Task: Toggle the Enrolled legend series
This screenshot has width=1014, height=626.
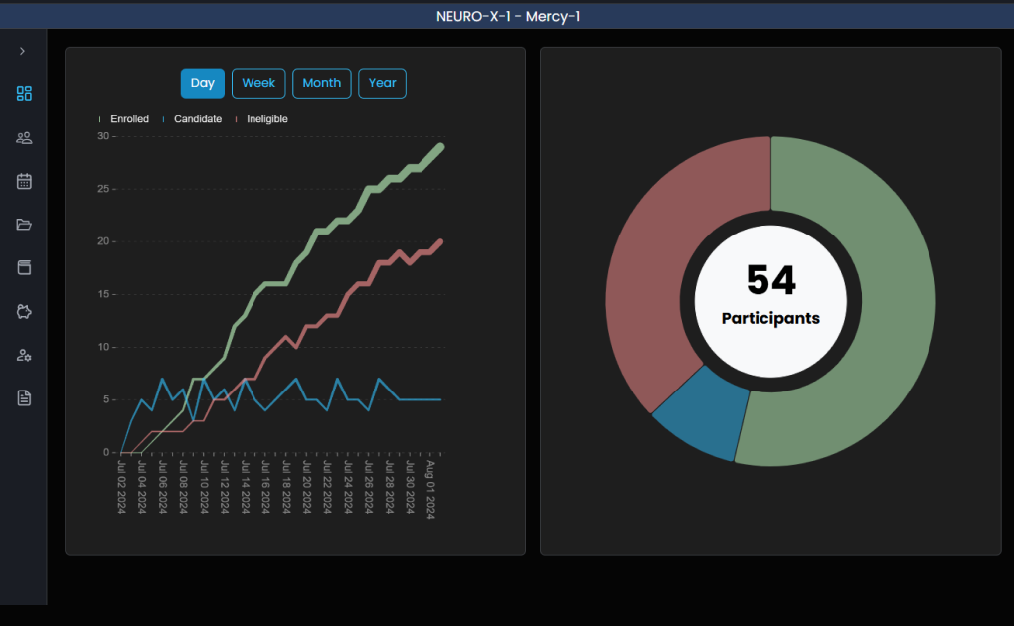Action: [x=124, y=119]
